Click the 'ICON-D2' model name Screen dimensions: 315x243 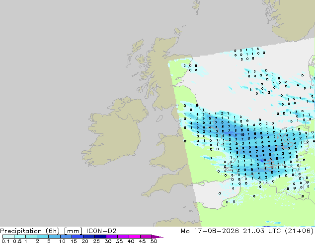[101, 231]
